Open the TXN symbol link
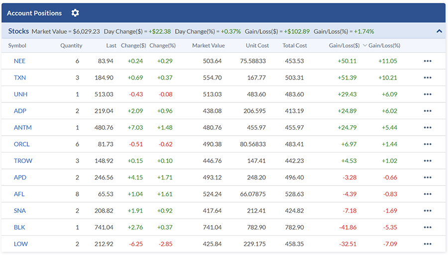This screenshot has width=448, height=255. (20, 78)
